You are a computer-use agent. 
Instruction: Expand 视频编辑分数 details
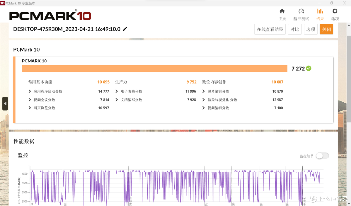(203, 108)
